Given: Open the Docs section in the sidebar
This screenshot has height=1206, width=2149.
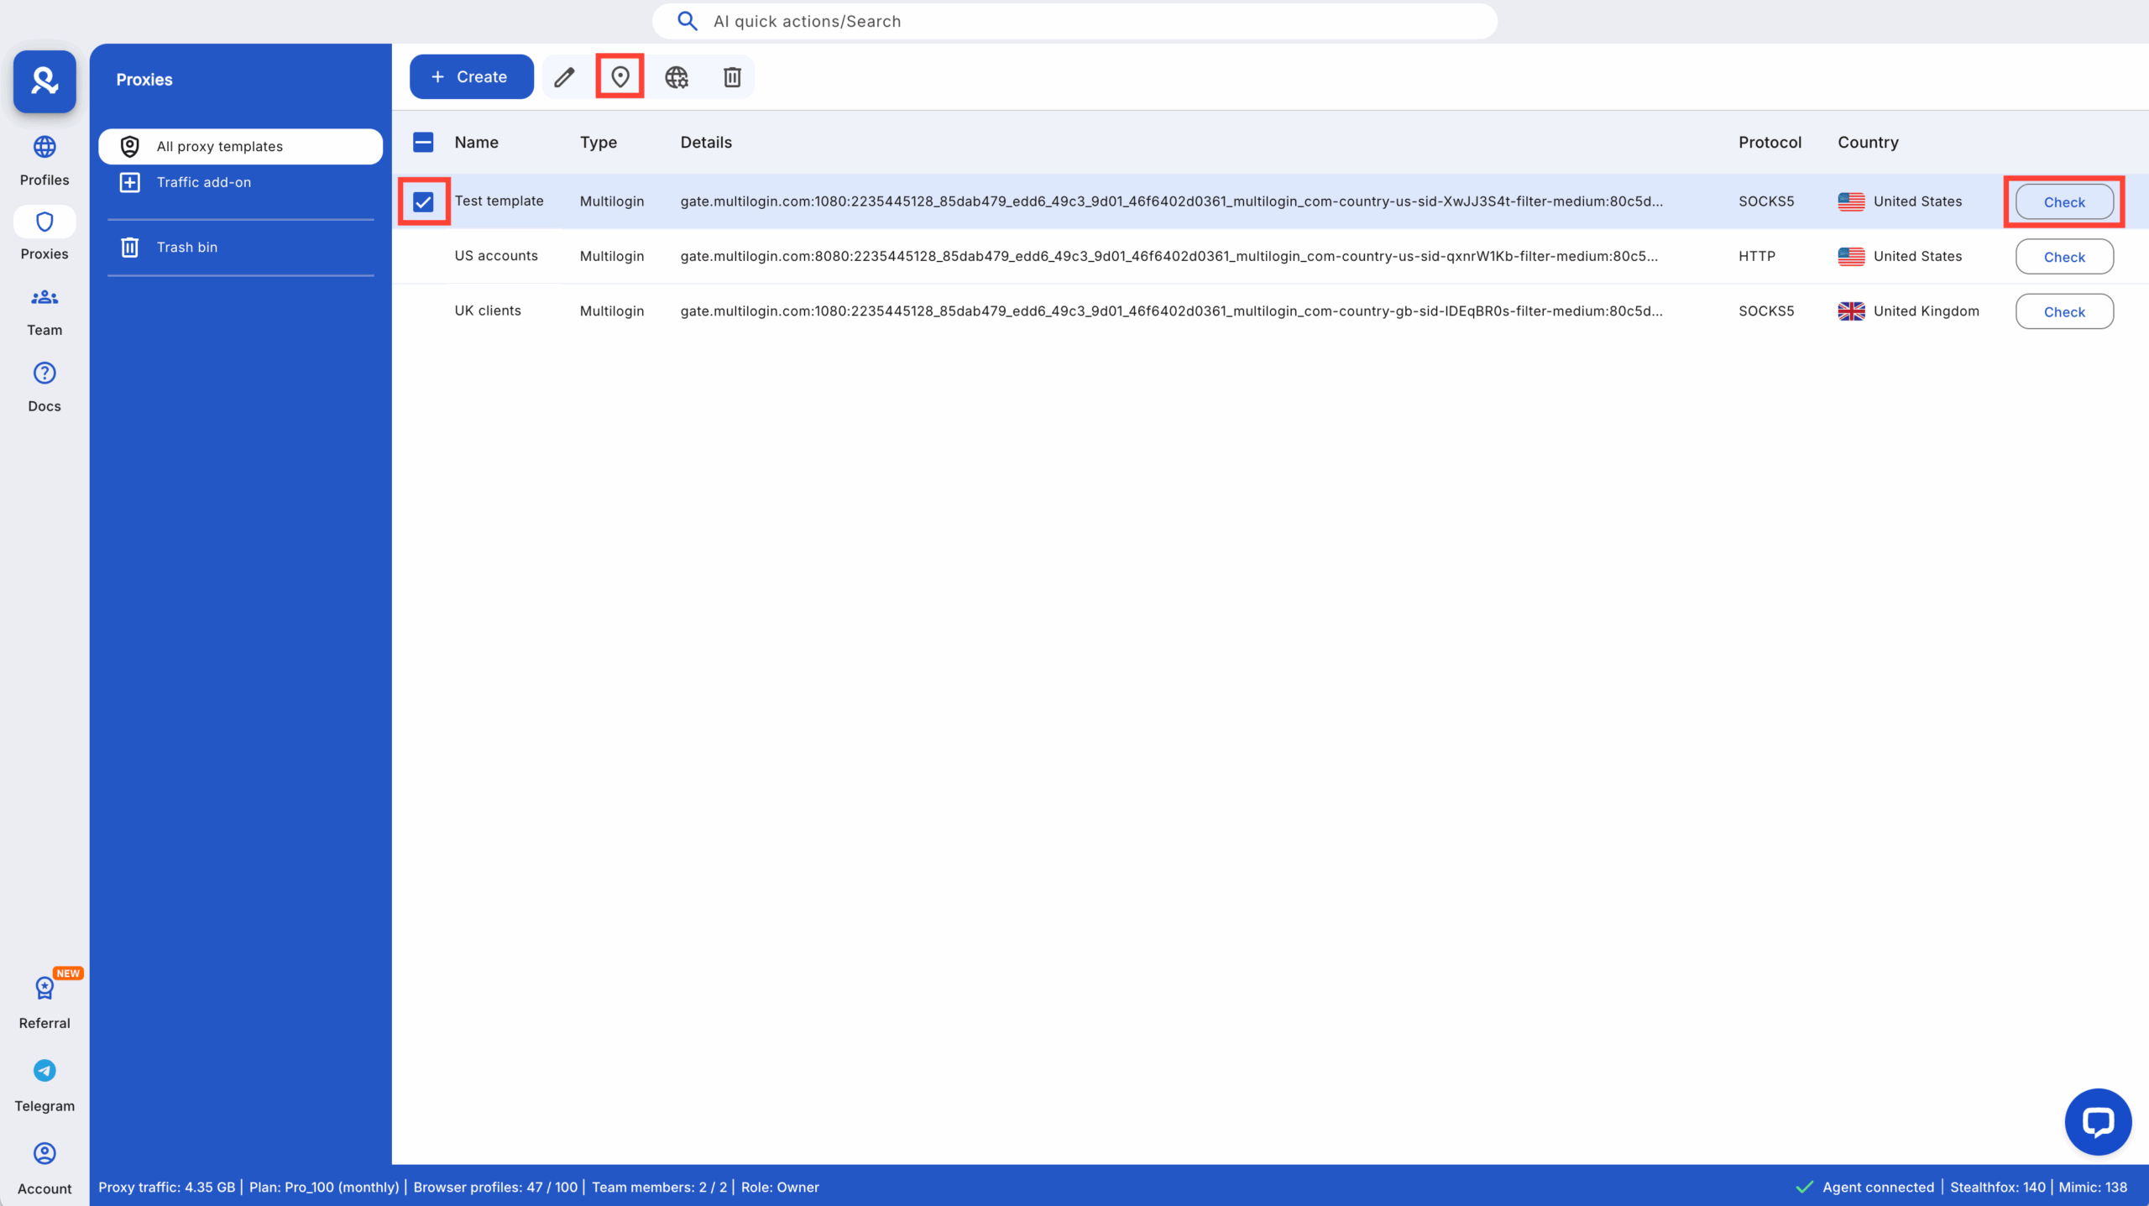Looking at the screenshot, I should (44, 385).
